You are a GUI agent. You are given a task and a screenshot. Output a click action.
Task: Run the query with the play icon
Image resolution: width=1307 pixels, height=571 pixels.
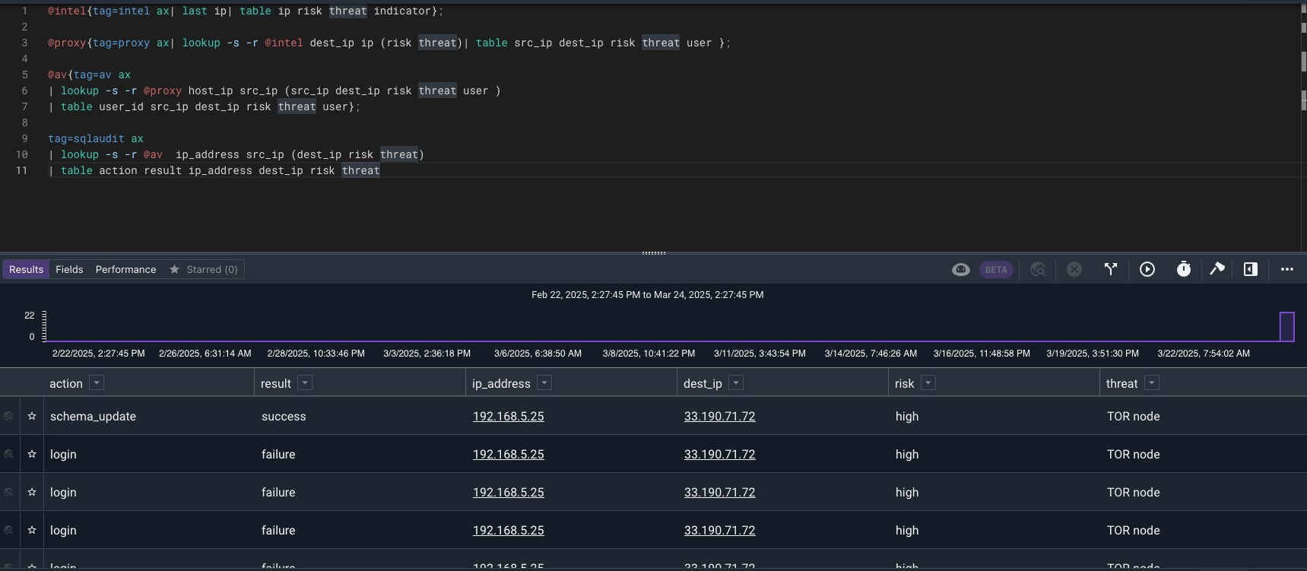1147,269
